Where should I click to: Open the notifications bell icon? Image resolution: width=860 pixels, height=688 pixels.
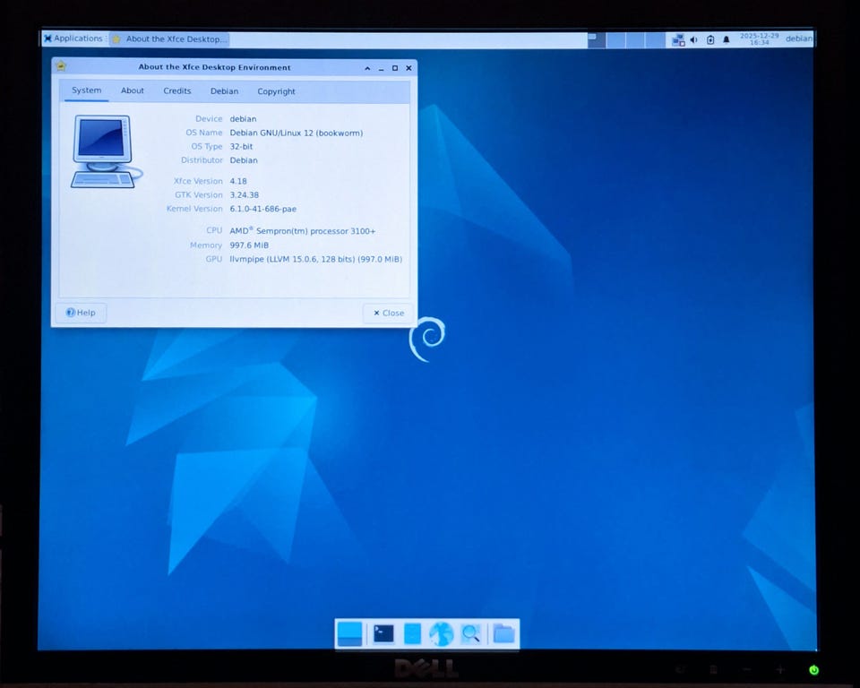[727, 39]
